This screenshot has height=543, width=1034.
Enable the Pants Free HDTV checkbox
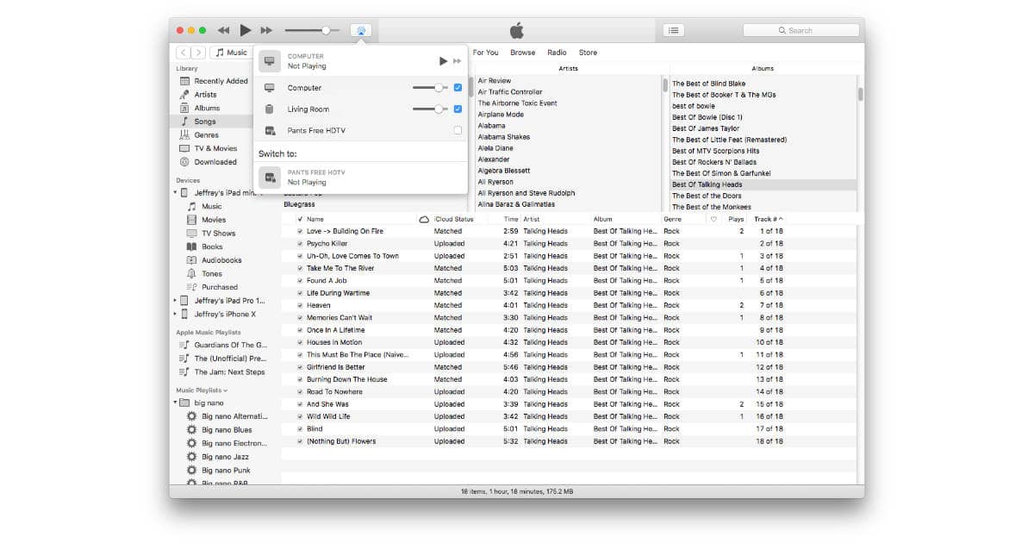[x=458, y=131]
